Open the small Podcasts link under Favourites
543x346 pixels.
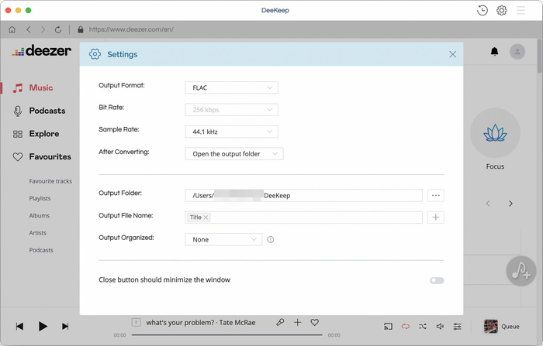[x=41, y=250]
